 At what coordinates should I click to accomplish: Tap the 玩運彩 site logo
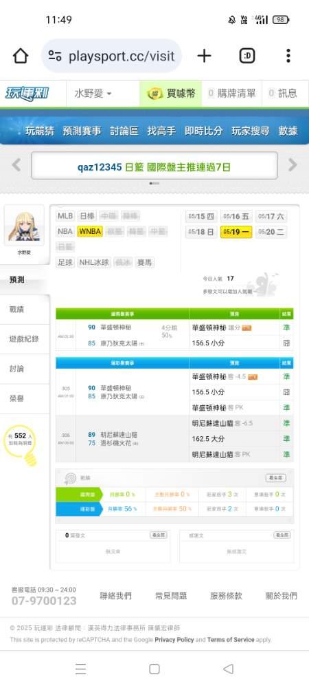(x=27, y=94)
